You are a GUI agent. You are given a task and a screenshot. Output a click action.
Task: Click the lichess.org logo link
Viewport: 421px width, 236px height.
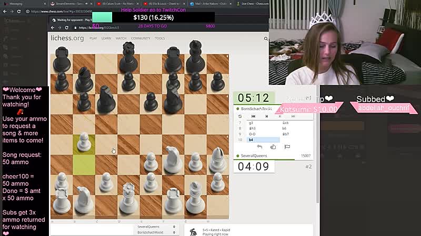pos(67,38)
